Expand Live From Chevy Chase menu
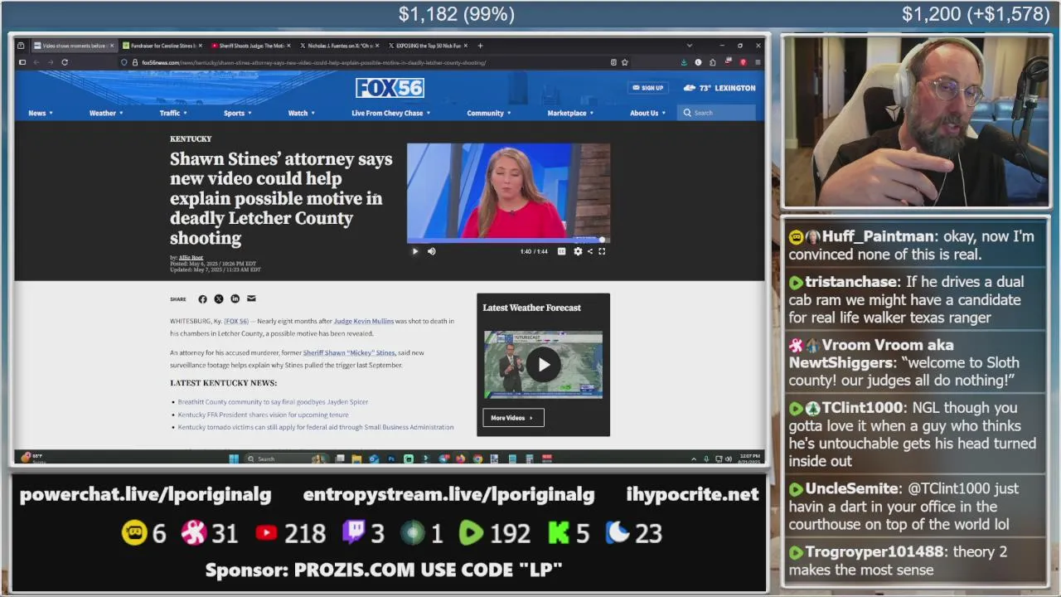Image resolution: width=1061 pixels, height=597 pixels. point(390,113)
